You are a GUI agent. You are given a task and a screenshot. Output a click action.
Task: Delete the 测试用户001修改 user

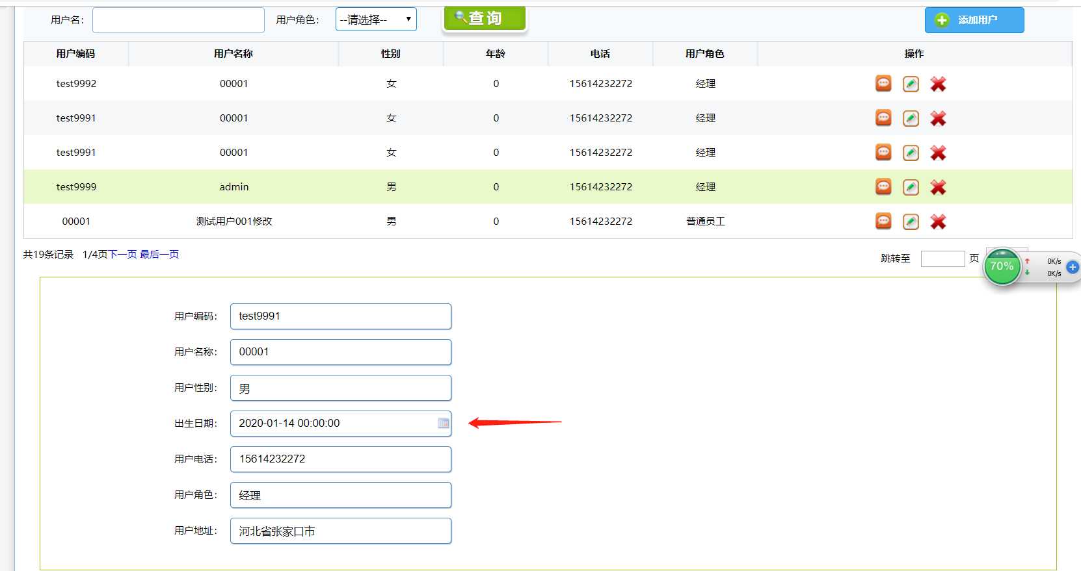[x=938, y=222]
